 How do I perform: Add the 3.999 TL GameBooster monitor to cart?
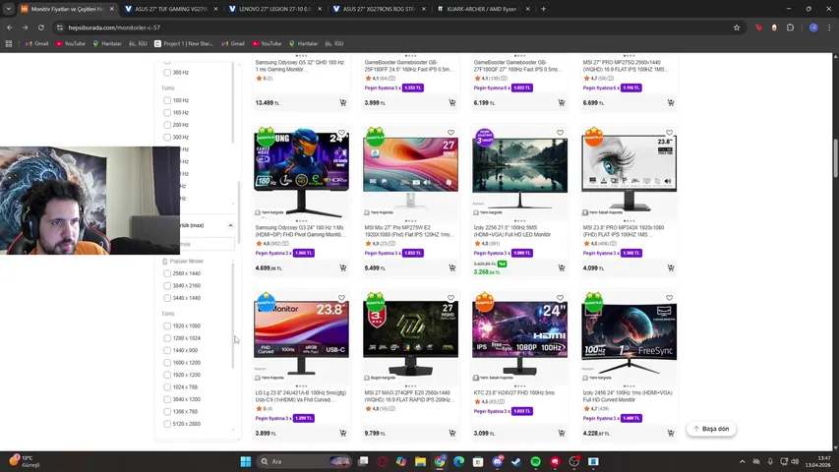coord(452,102)
